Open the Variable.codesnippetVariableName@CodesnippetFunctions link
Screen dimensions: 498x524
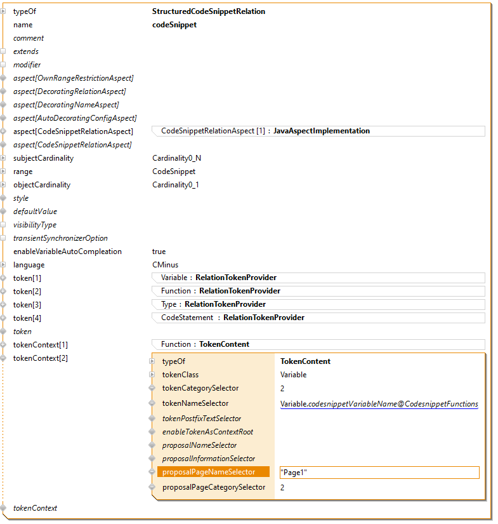[379, 404]
